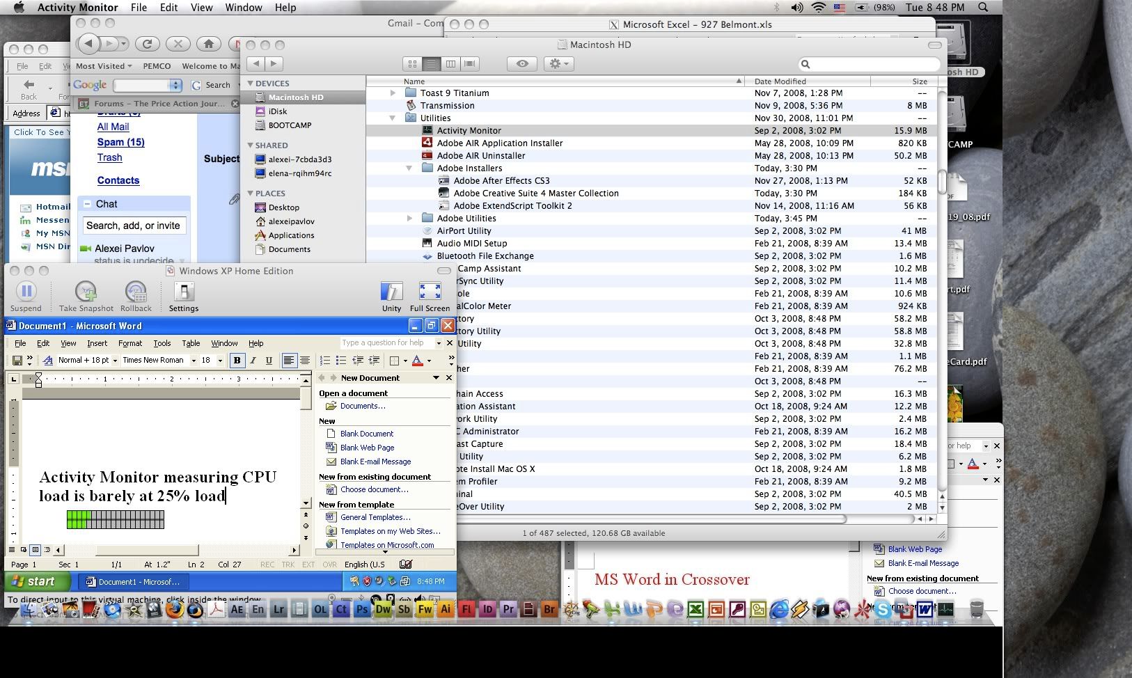Open the font size 18 dropdown
Screen dimensions: 1132x678
[220, 360]
